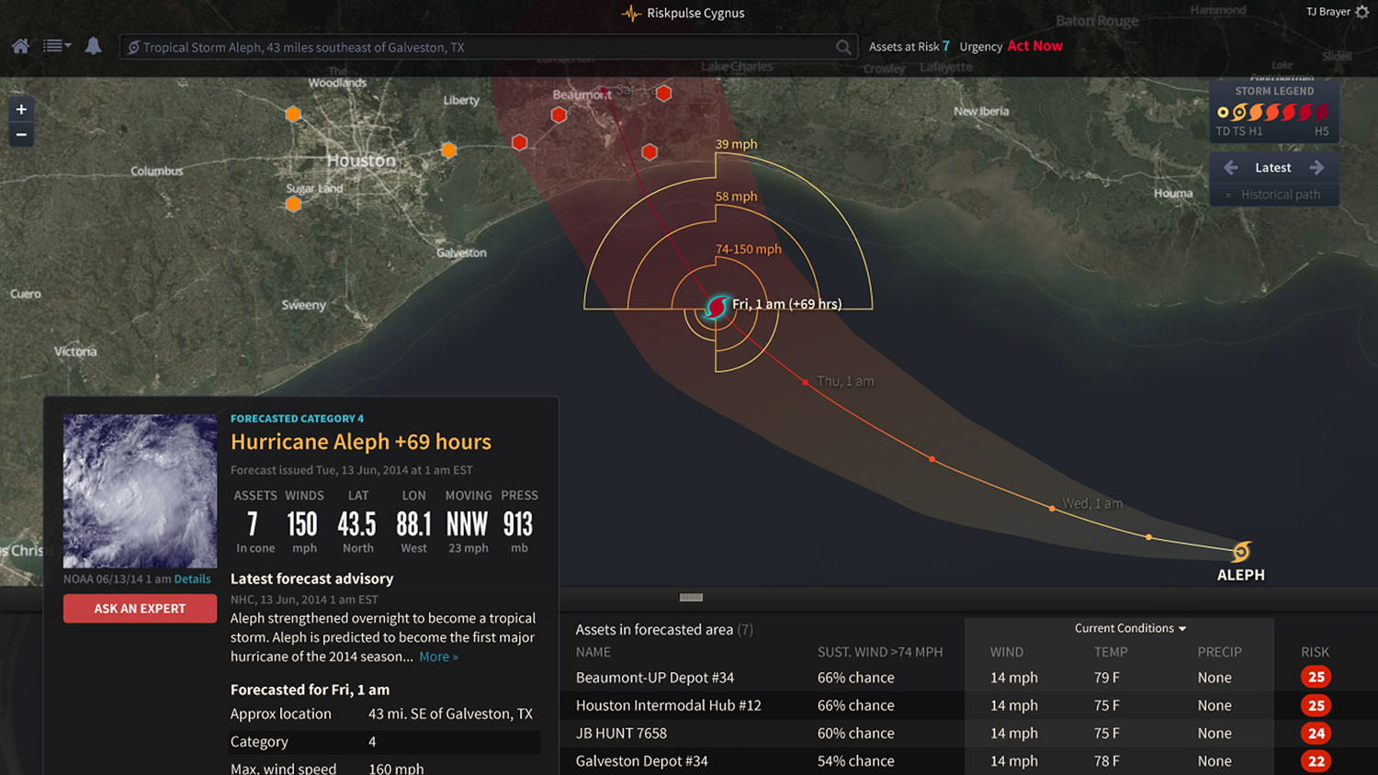Screen dimensions: 1378x775
Task: Click Assets at Risk 7 indicator
Action: [x=909, y=46]
